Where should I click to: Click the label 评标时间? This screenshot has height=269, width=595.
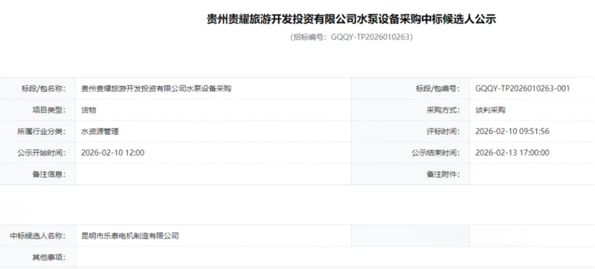tap(443, 131)
